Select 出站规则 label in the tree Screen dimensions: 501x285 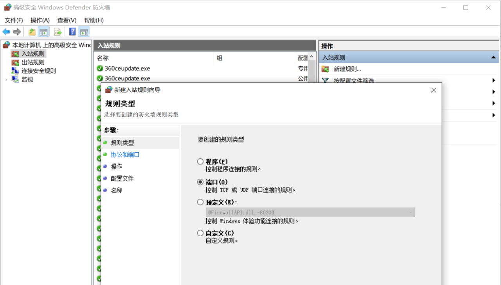tap(33, 62)
